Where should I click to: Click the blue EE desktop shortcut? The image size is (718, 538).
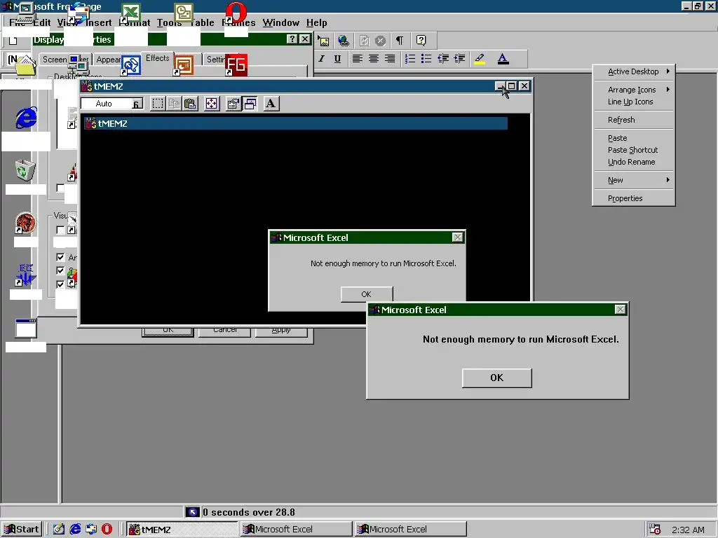tap(25, 275)
